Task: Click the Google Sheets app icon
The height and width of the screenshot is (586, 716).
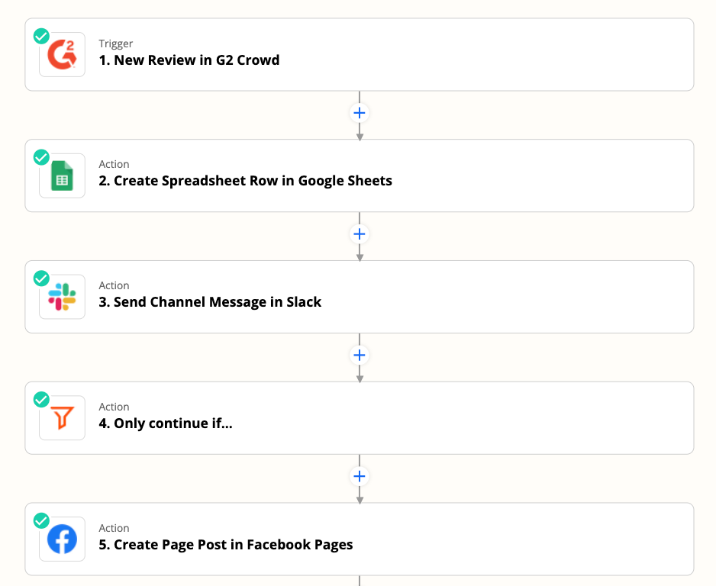Action: tap(62, 175)
